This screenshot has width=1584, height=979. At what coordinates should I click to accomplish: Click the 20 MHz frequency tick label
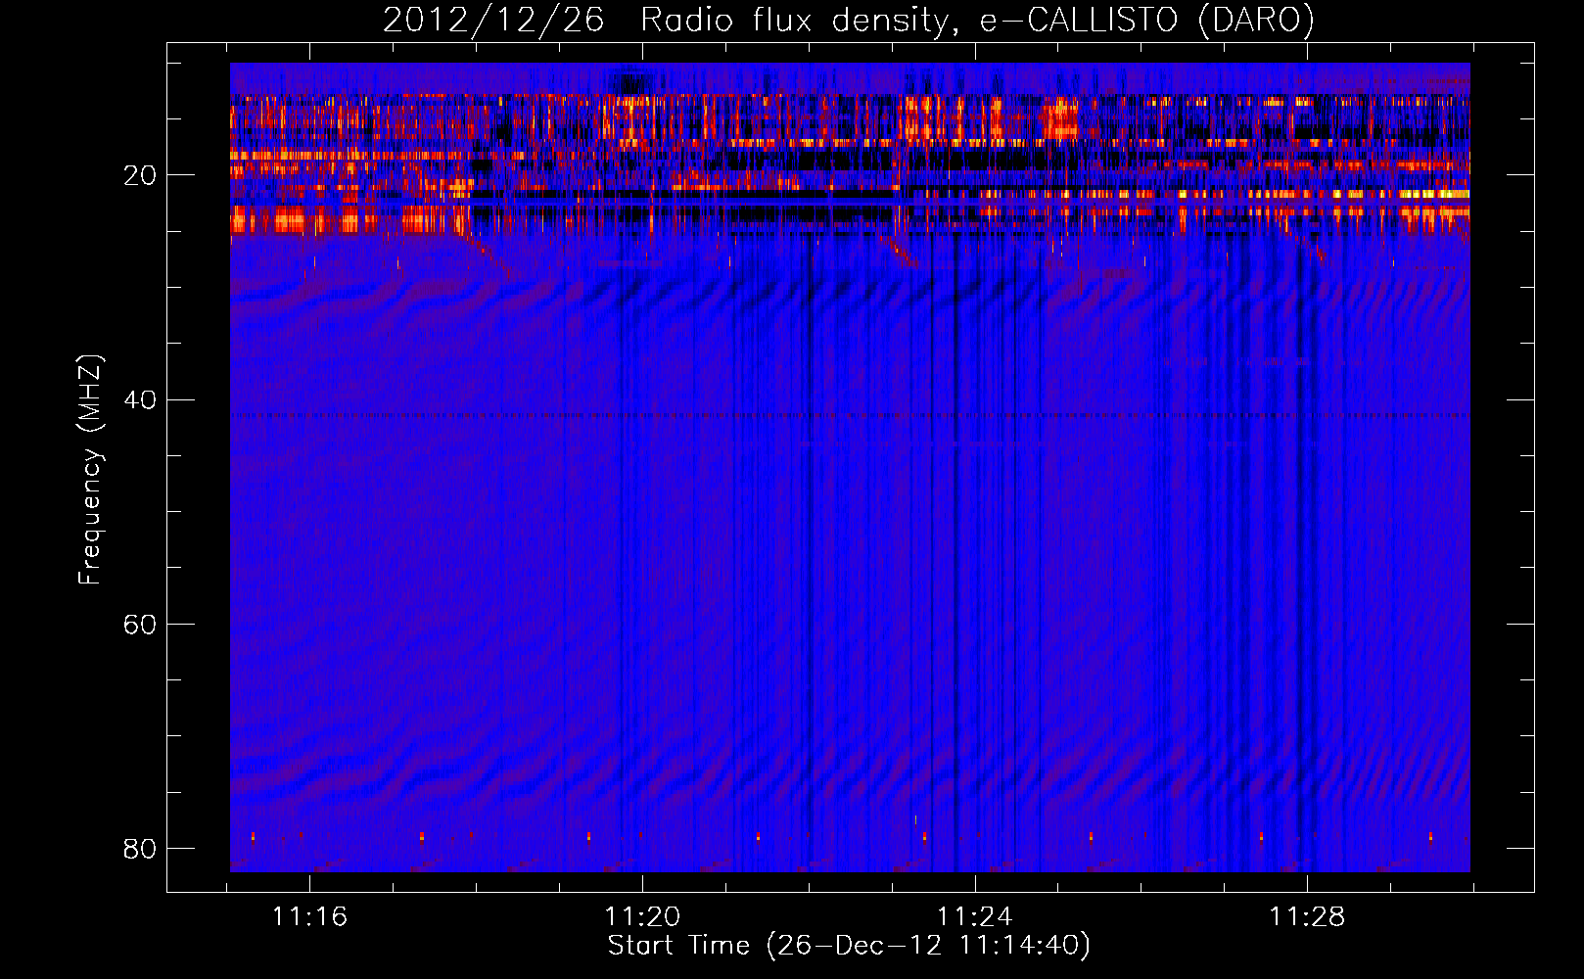tap(140, 176)
